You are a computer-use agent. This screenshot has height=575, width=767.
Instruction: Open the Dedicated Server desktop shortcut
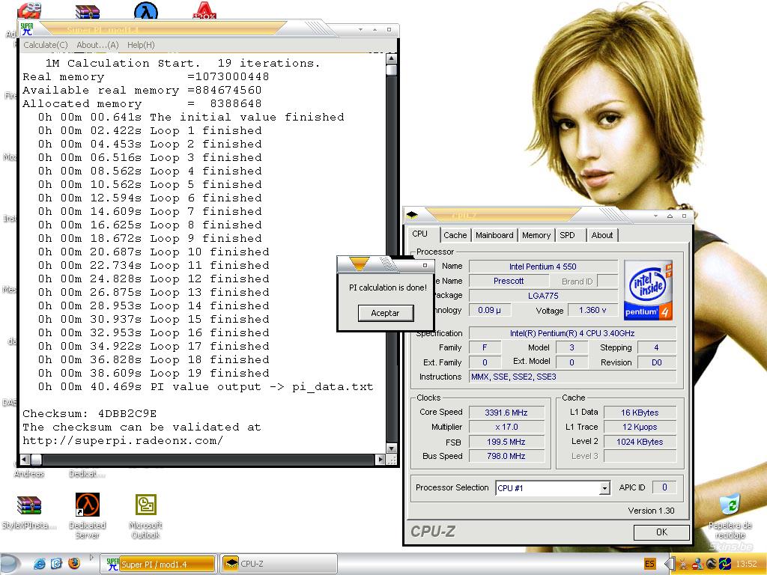click(x=87, y=516)
